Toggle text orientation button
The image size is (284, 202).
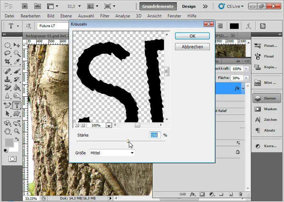pos(29,26)
